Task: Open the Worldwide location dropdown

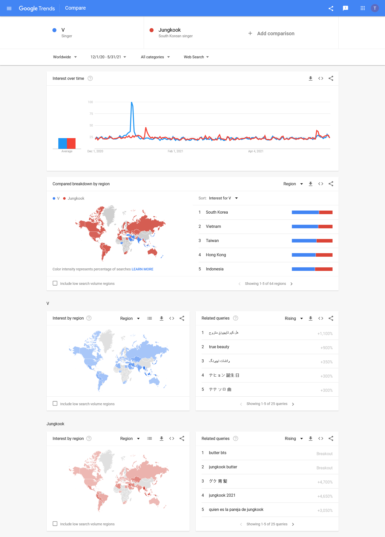Action: 65,57
